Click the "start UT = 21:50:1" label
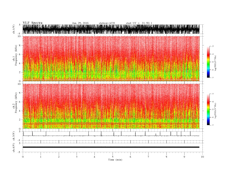 (139, 23)
